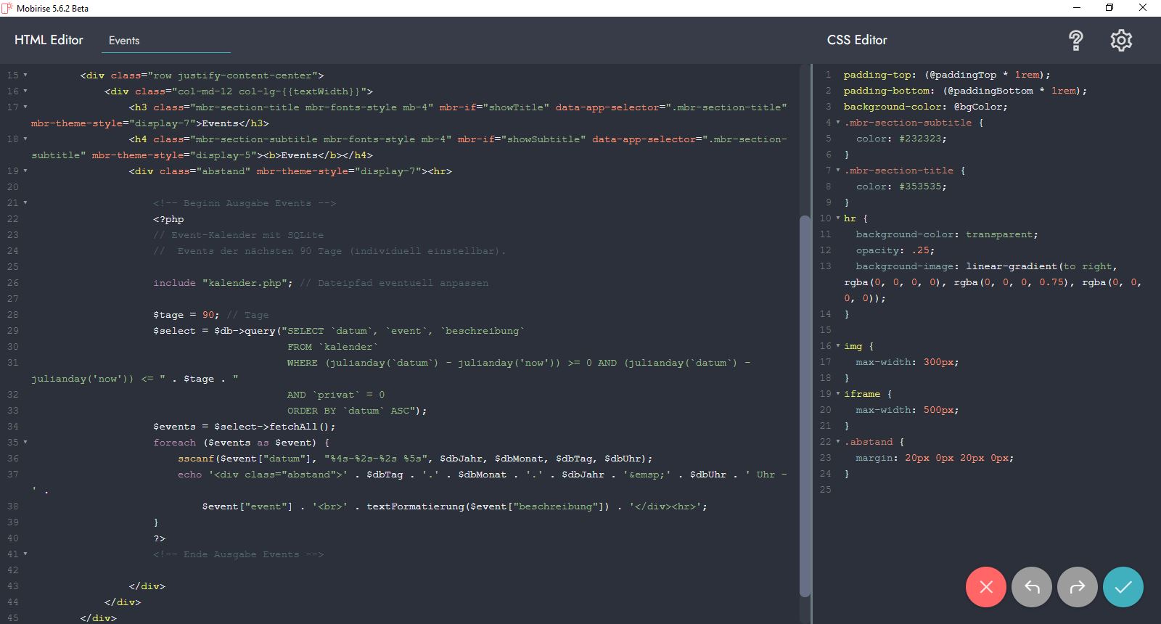Switch to the Events tab
1161x624 pixels.
pyautogui.click(x=124, y=41)
